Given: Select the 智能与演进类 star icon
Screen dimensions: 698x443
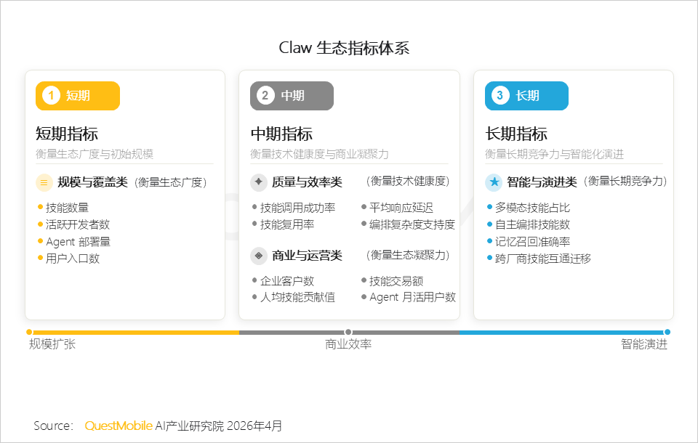Looking at the screenshot, I should tap(494, 182).
